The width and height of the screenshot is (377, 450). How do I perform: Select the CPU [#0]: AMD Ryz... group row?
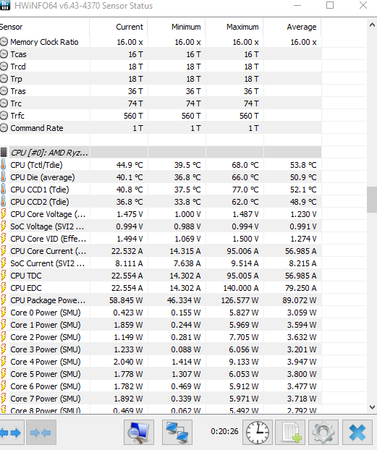tap(161, 153)
